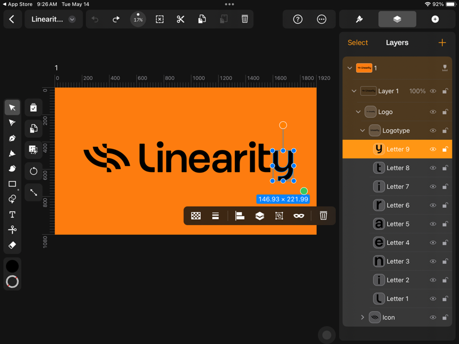This screenshot has height=344, width=459.
Task: Toggle multi-select mode clipboard-check icon
Action: point(33,107)
